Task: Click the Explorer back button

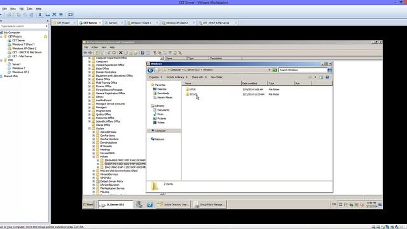Action: pos(150,70)
